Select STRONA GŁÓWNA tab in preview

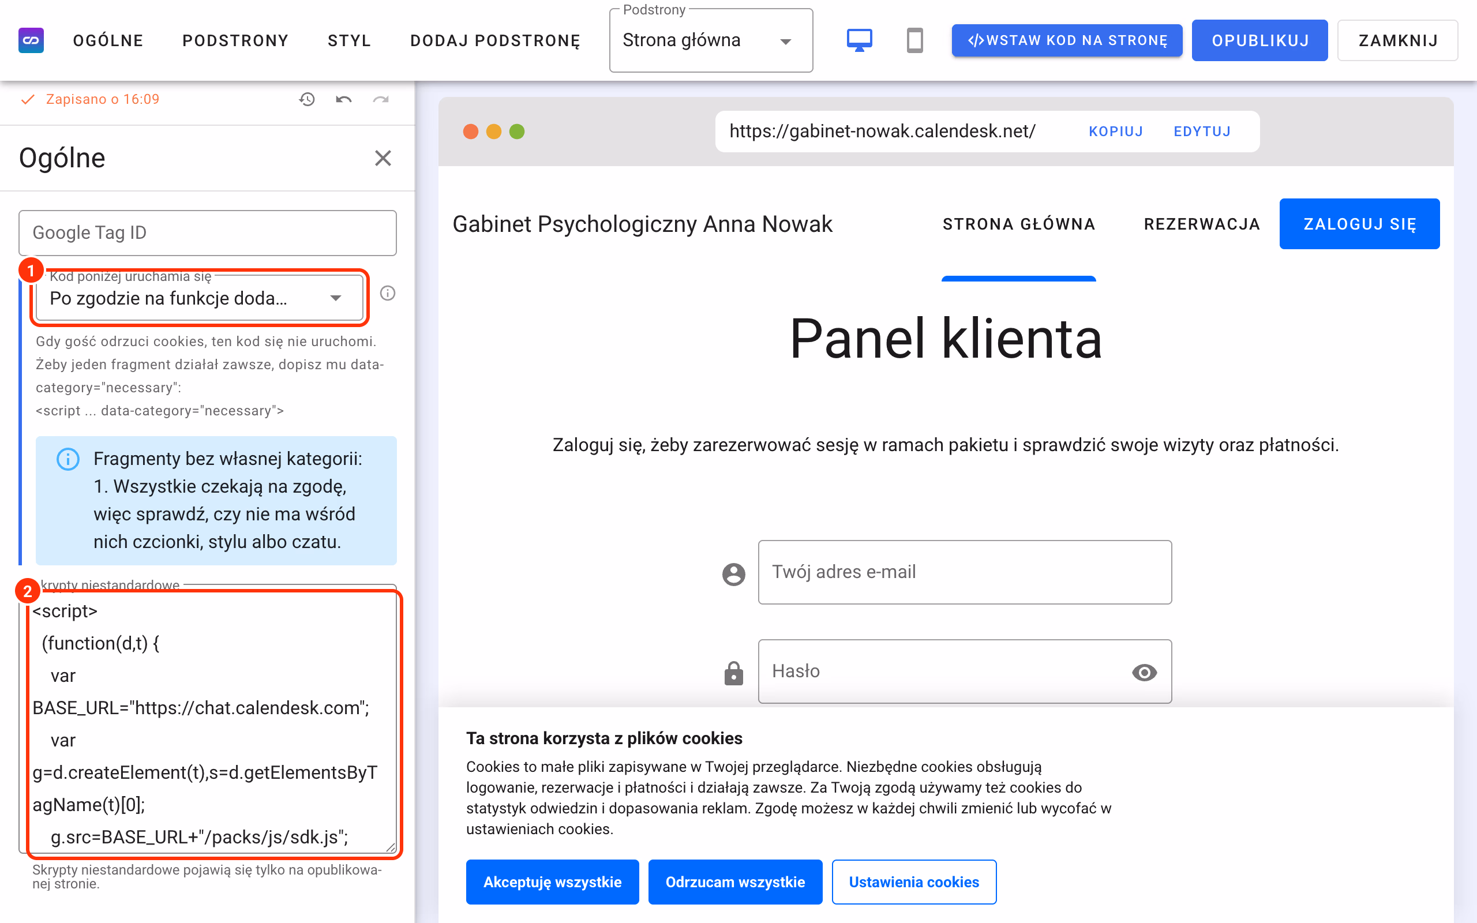(x=1019, y=224)
